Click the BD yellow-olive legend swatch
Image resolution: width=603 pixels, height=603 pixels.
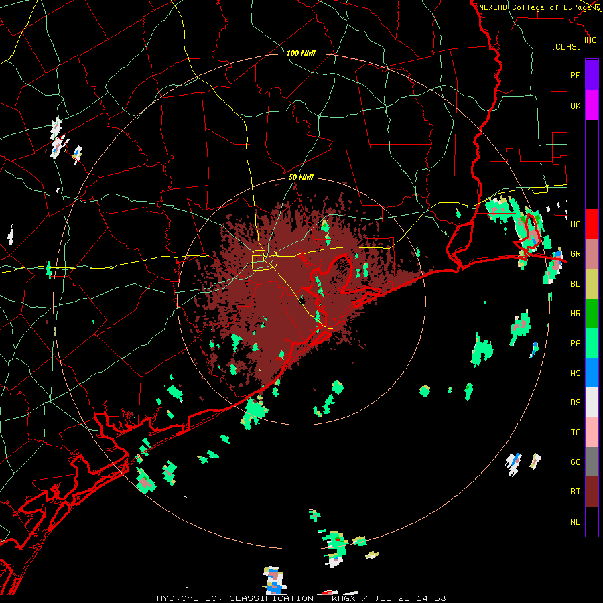(x=592, y=283)
